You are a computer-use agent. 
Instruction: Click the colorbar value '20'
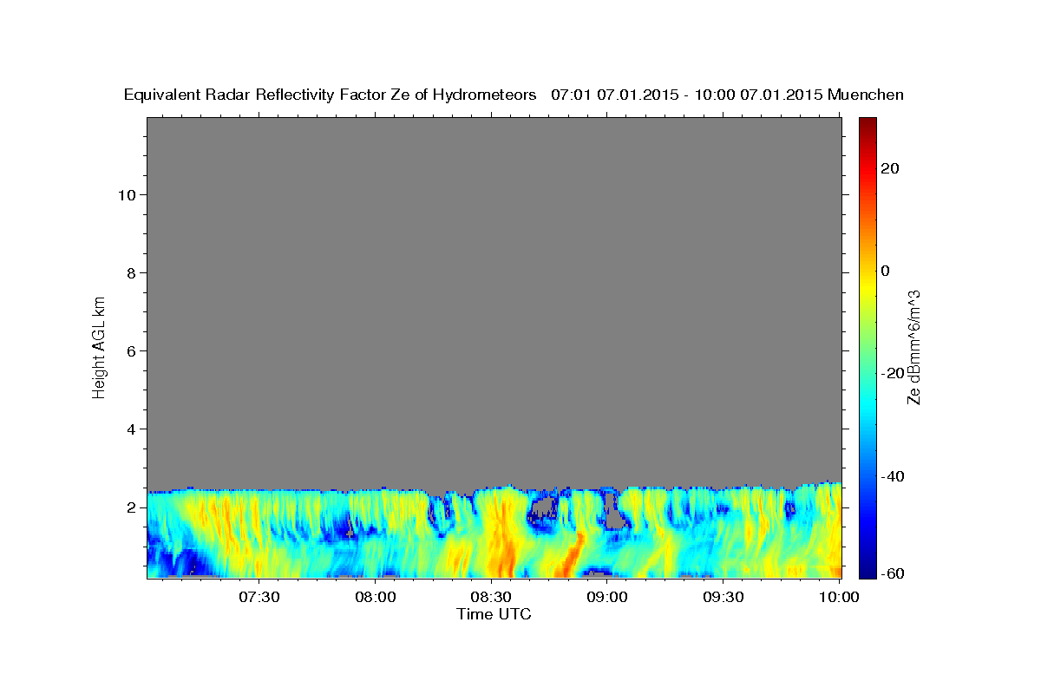889,168
